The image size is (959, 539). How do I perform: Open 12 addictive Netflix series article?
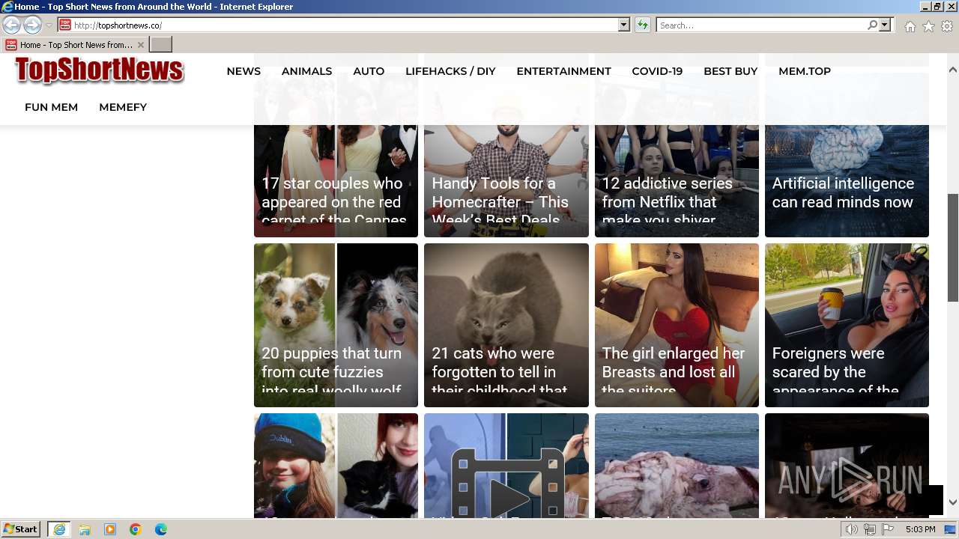(677, 180)
